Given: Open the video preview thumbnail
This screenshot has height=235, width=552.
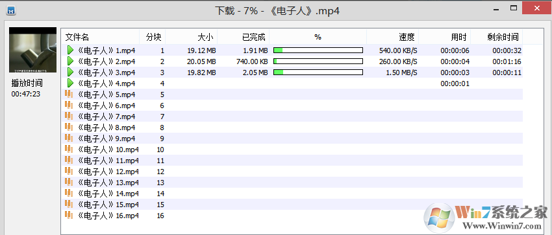Looking at the screenshot, I should (32, 50).
